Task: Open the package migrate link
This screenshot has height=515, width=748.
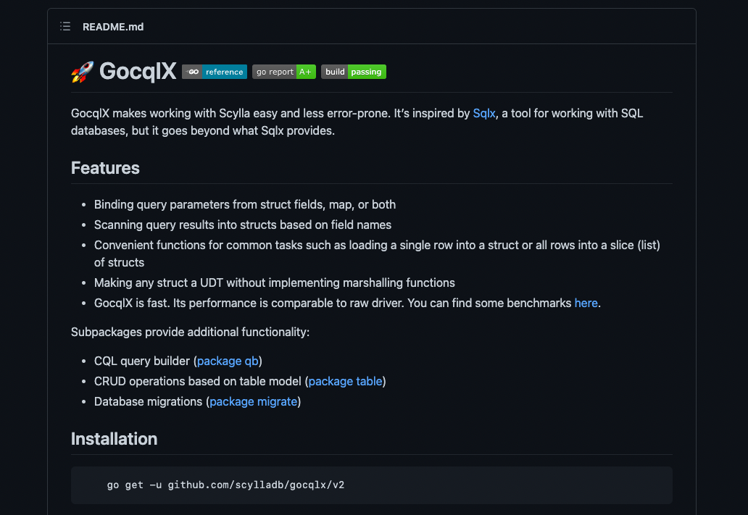Action: tap(253, 401)
